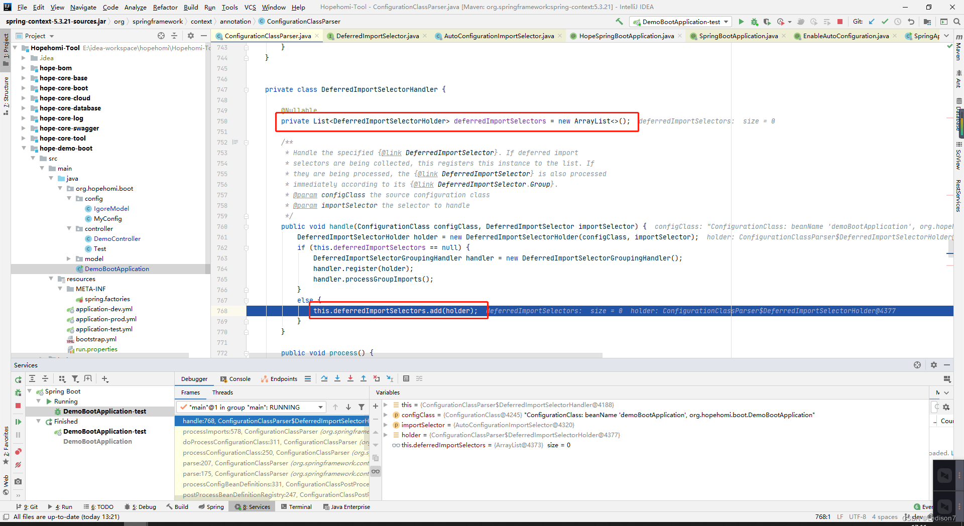Click Collapse All icon in Project panel header

tap(174, 36)
